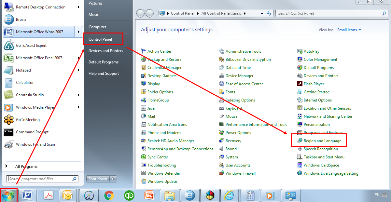Open Region and Language item
This screenshot has height=202, width=391.
(x=319, y=141)
